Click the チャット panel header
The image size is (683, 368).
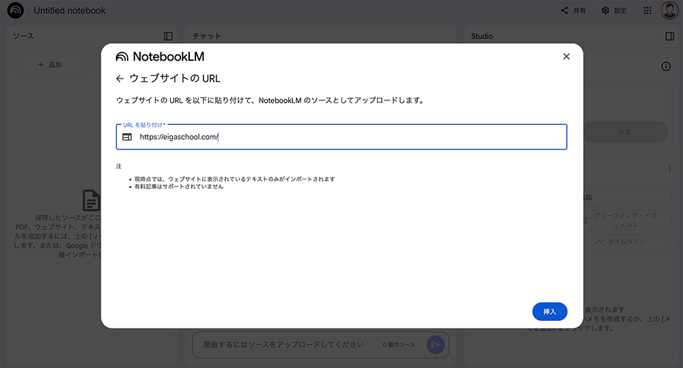(x=207, y=36)
